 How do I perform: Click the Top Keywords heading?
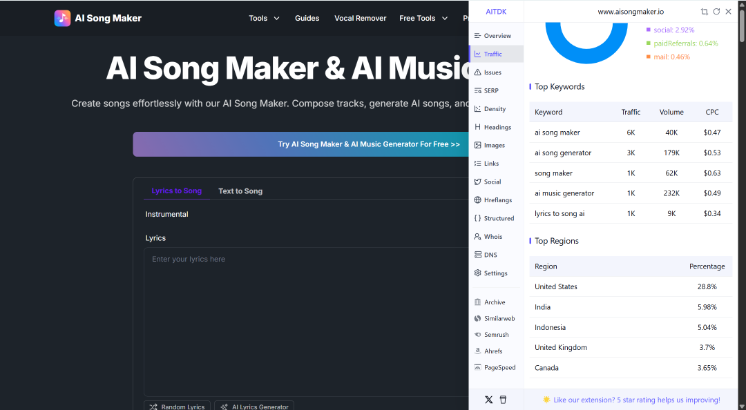(x=559, y=86)
